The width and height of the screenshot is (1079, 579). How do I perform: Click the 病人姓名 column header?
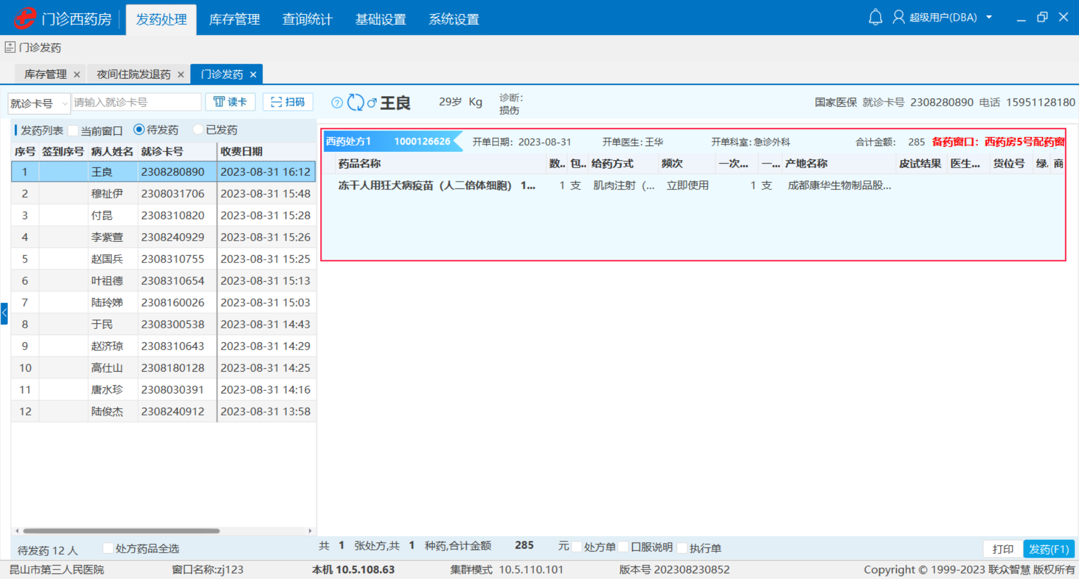[x=112, y=152]
